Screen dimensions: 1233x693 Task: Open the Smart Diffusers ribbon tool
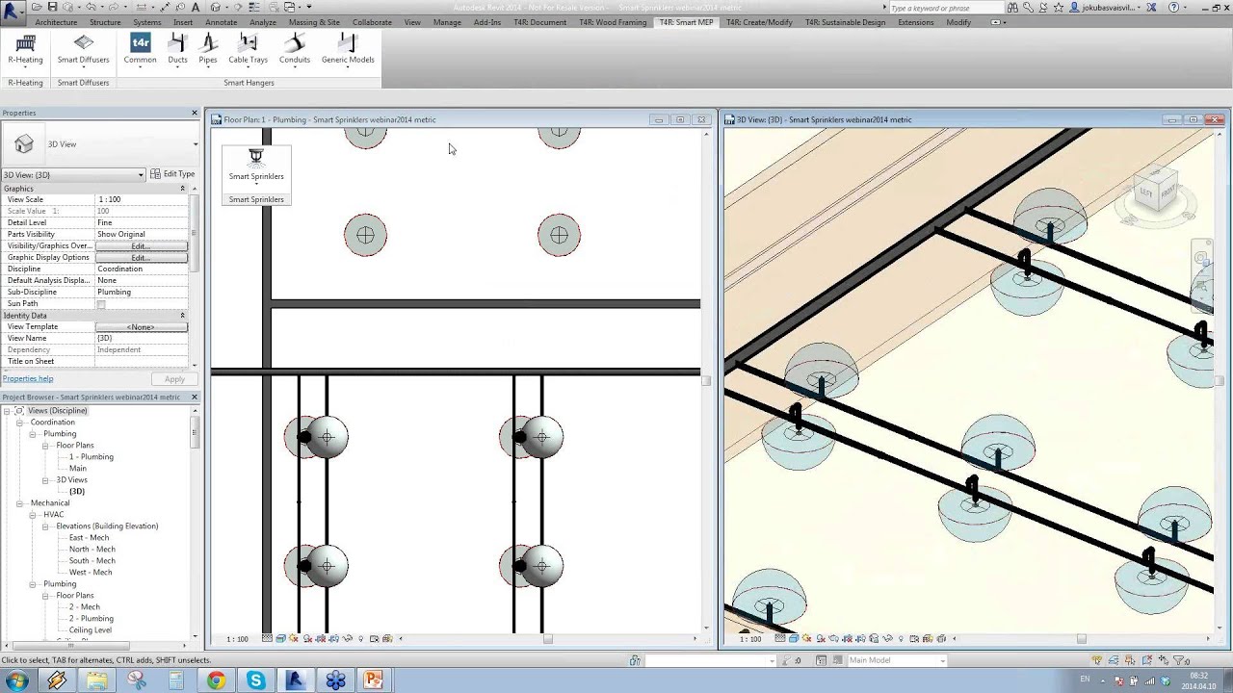83,50
